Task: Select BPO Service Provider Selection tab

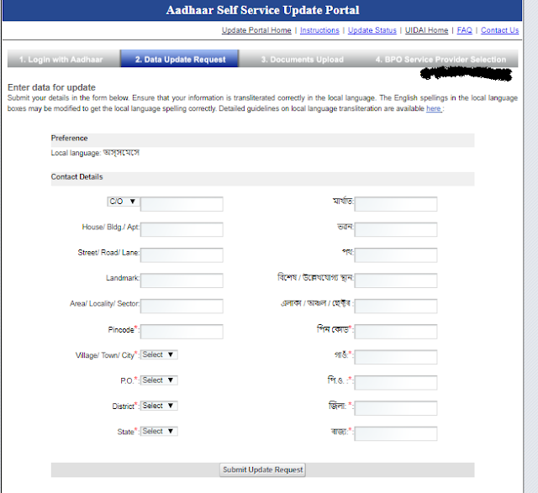Action: 440,59
